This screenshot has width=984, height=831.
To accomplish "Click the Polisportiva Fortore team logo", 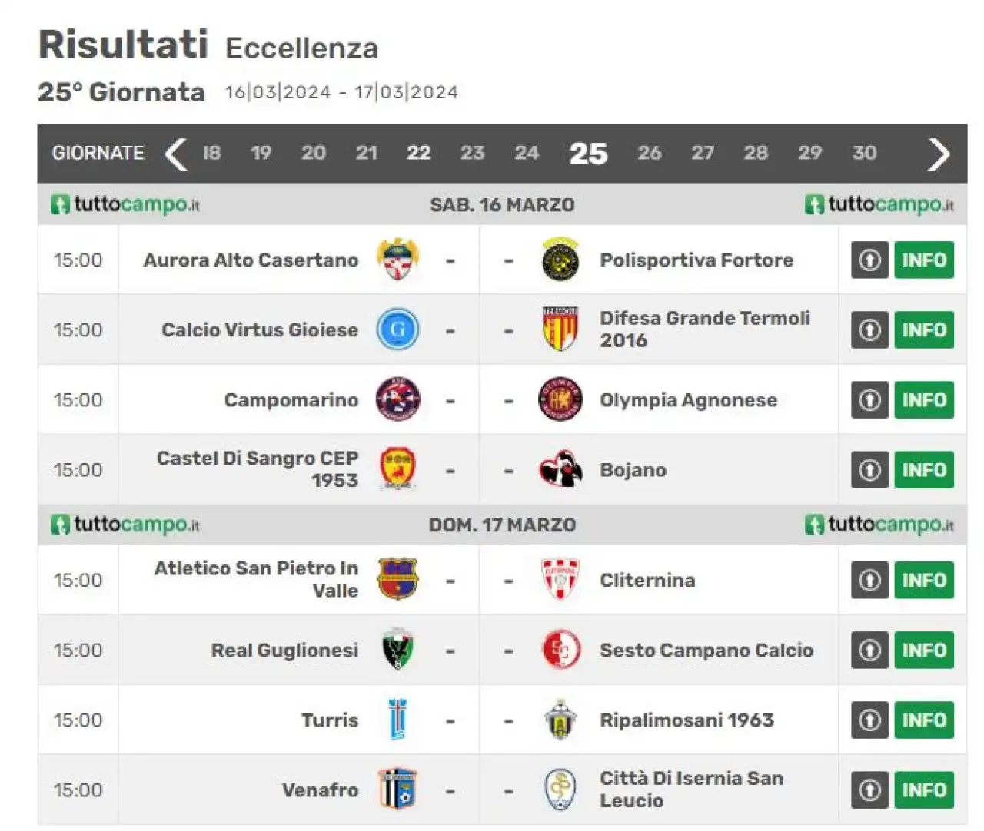I will [x=560, y=260].
